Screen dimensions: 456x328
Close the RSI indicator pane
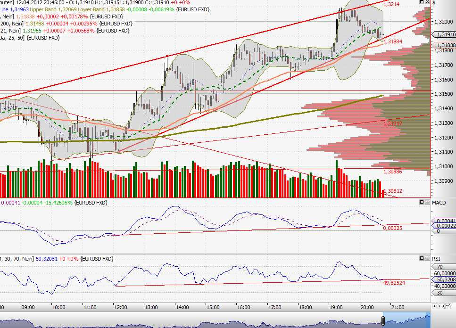428,258
